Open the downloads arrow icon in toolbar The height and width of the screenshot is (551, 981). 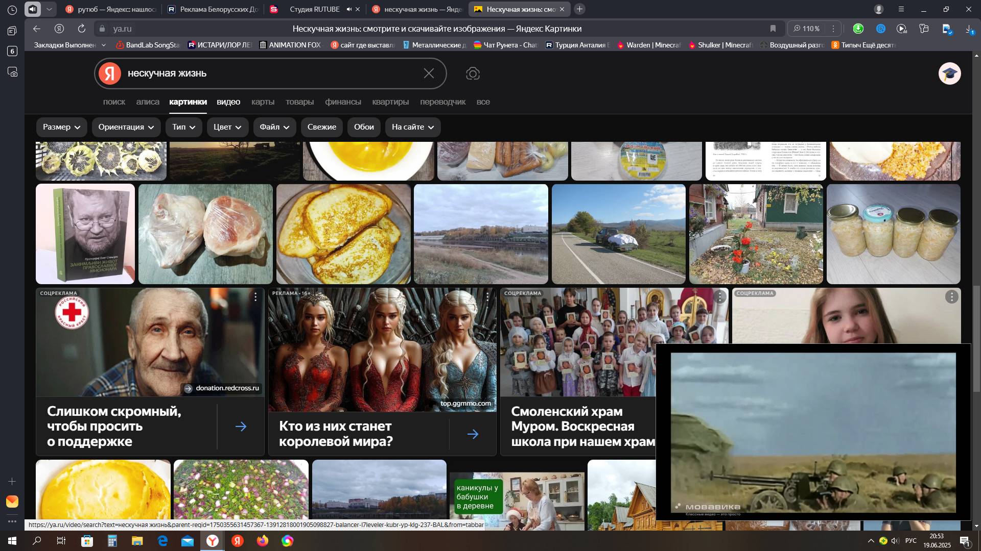[969, 29]
